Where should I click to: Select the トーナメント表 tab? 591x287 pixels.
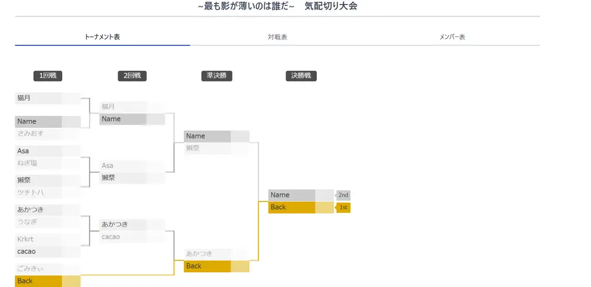tap(102, 37)
